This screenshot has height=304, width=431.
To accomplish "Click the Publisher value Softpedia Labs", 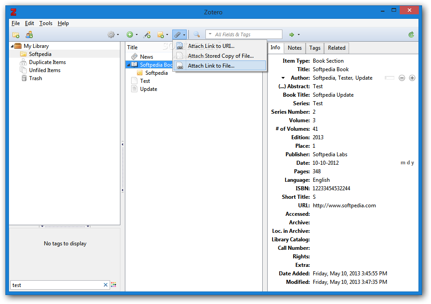I will (330, 154).
